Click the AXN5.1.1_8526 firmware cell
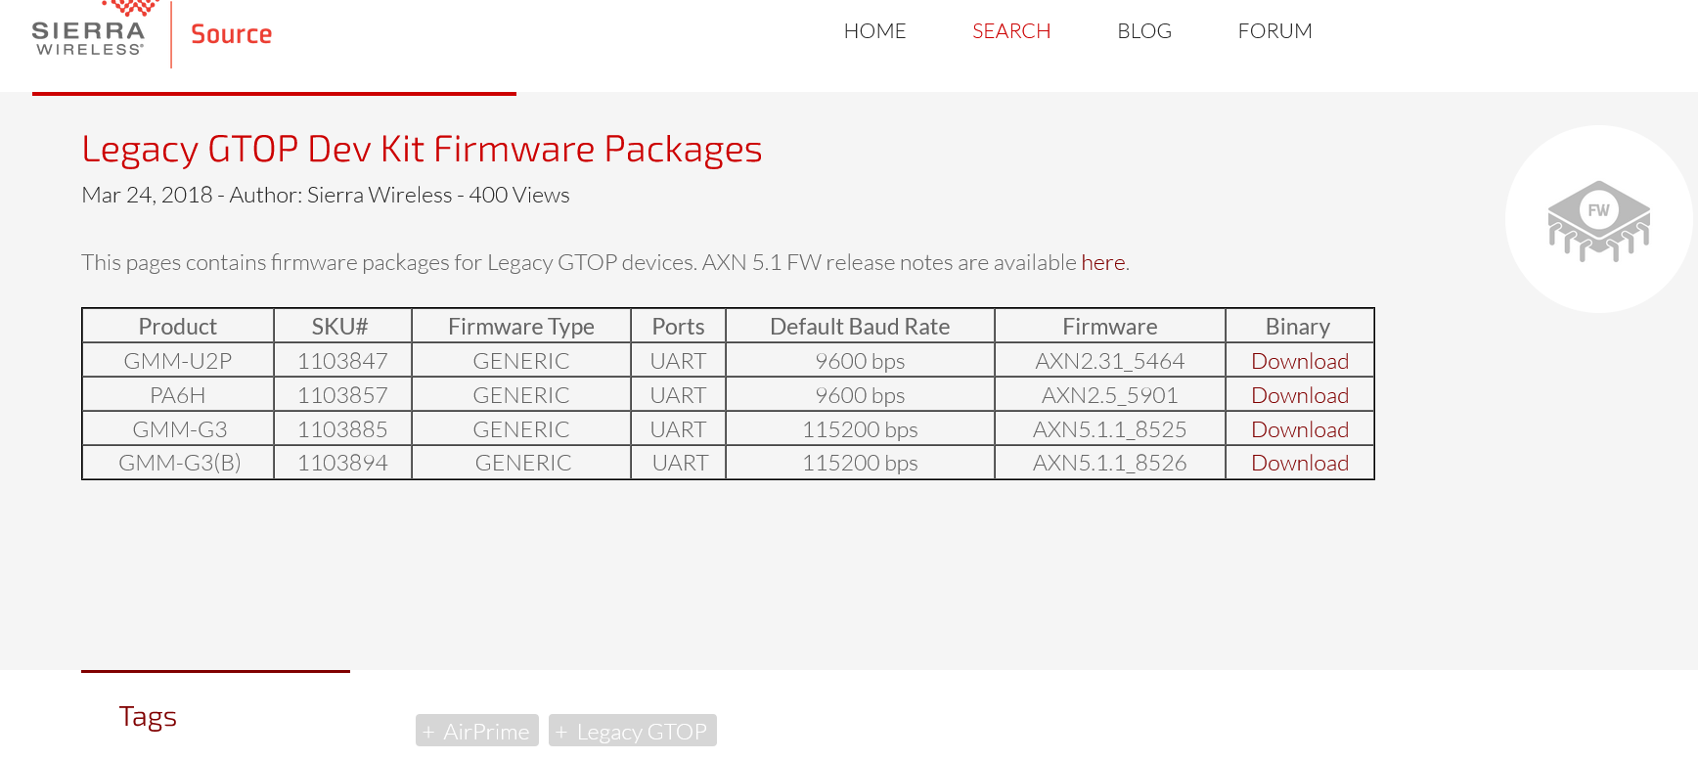The image size is (1698, 760). 1109,463
